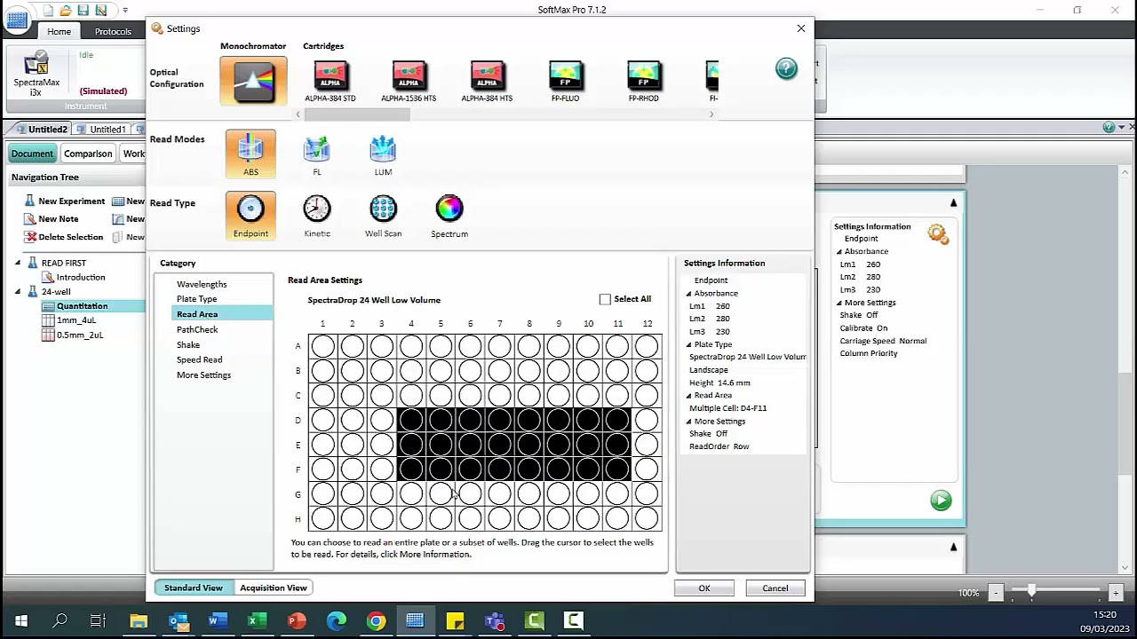Viewport: 1137px width, 639px height.
Task: Confirm settings with the OK button
Action: (x=704, y=588)
